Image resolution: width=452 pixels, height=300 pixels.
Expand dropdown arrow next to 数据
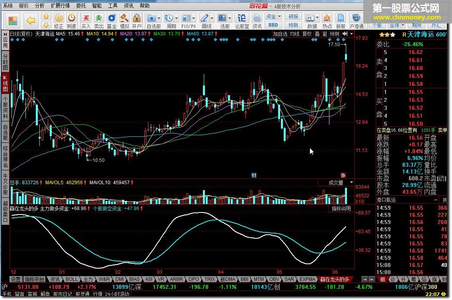pyautogui.click(x=318, y=18)
